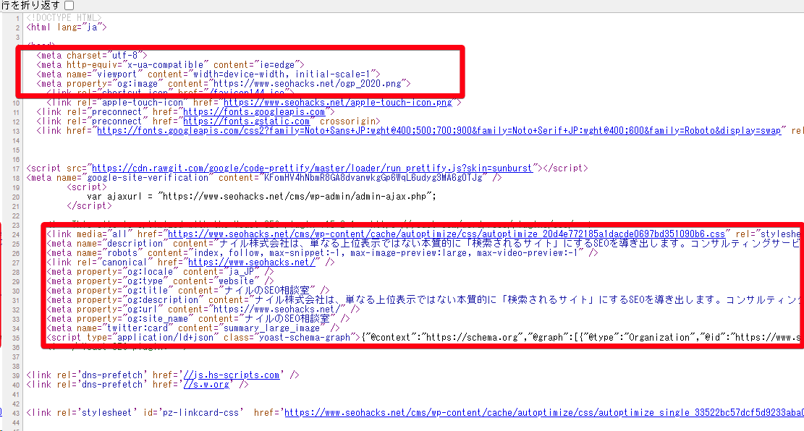The height and width of the screenshot is (431, 804).
Task: Open the fonts.gstatic.com preconnect link
Action: point(246,121)
